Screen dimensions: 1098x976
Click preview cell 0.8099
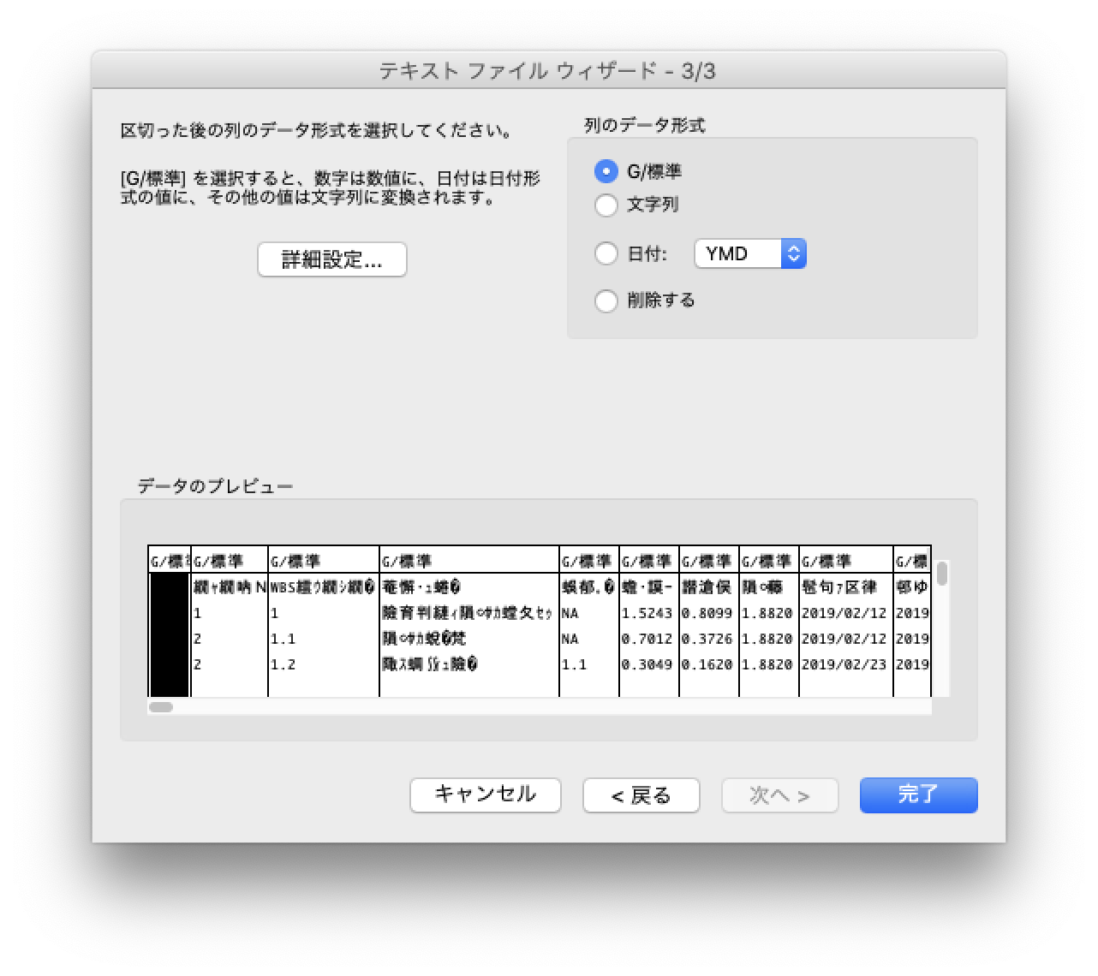(707, 614)
